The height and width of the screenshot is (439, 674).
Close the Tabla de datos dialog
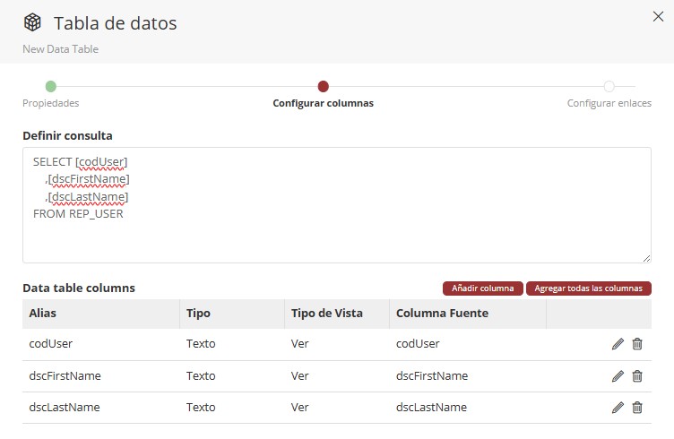point(658,15)
